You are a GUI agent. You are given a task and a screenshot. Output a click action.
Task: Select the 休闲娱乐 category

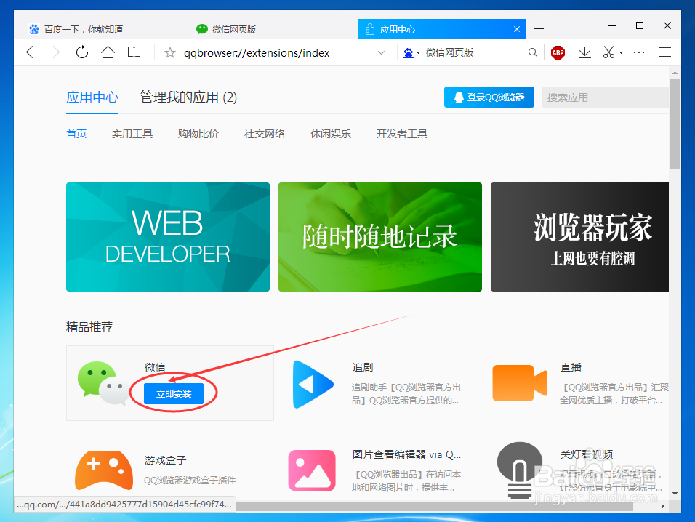(330, 134)
